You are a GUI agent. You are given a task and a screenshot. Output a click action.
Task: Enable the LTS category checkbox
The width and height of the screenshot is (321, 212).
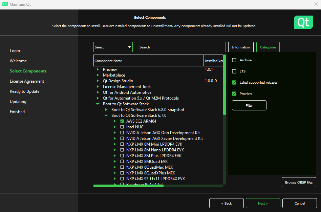point(234,71)
